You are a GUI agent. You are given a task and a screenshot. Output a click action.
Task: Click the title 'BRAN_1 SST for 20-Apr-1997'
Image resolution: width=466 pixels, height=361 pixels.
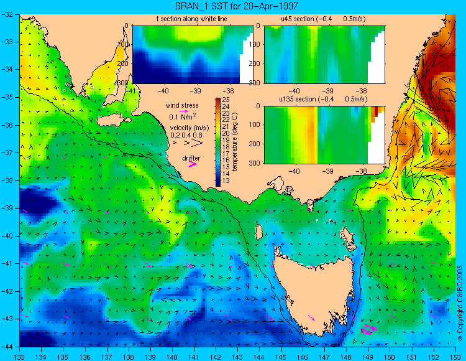pyautogui.click(x=236, y=6)
